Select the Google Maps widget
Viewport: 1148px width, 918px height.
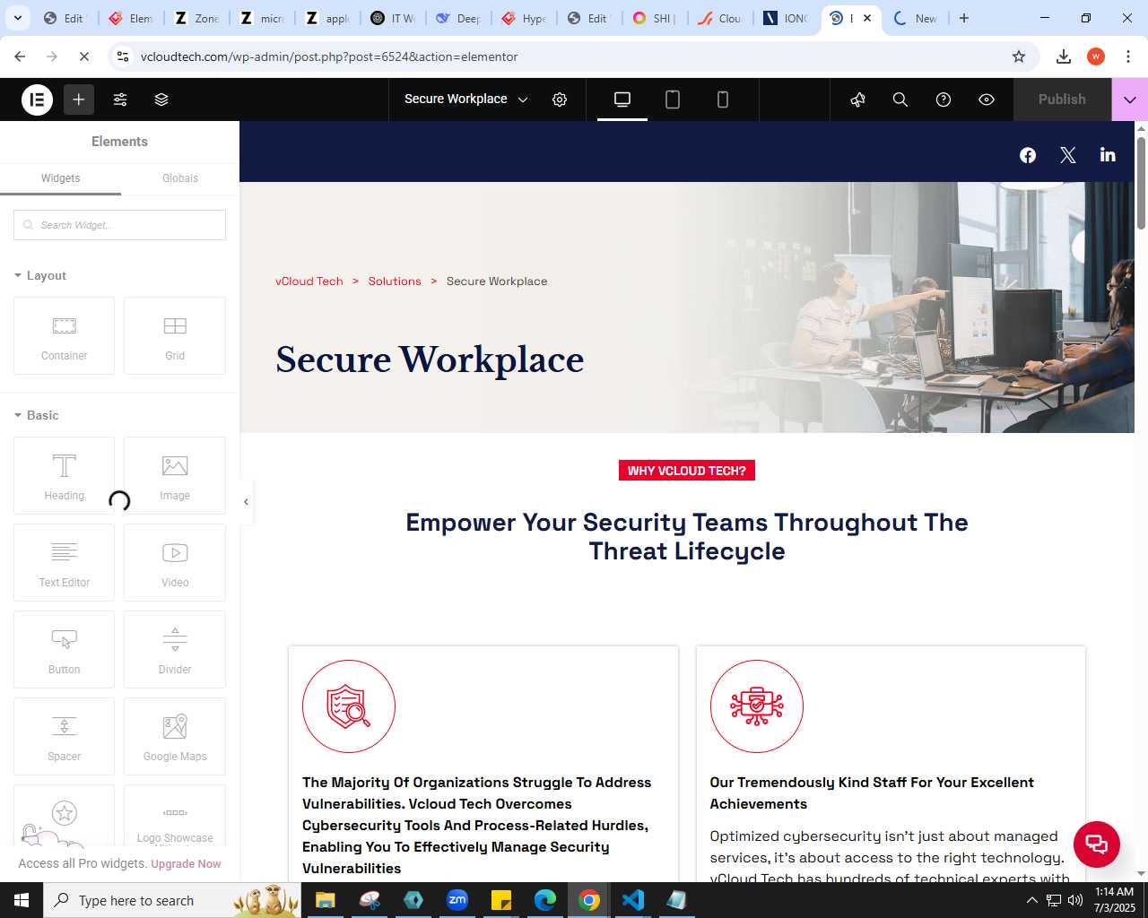click(175, 736)
